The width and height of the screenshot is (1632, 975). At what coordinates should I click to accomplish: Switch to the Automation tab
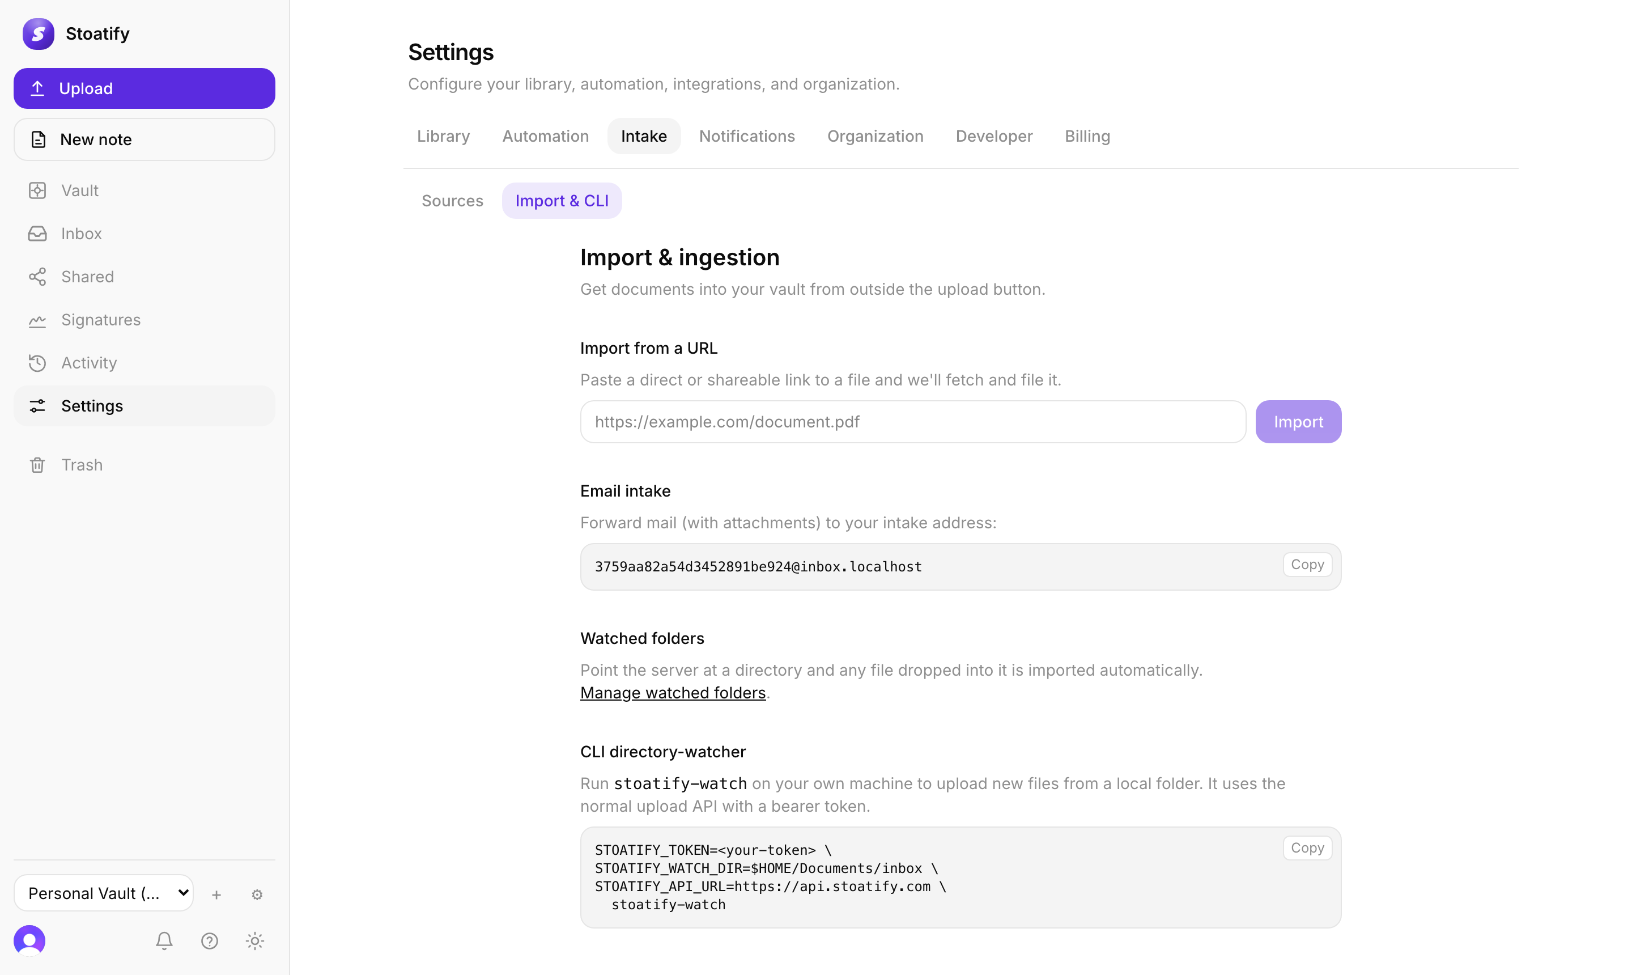coord(545,136)
